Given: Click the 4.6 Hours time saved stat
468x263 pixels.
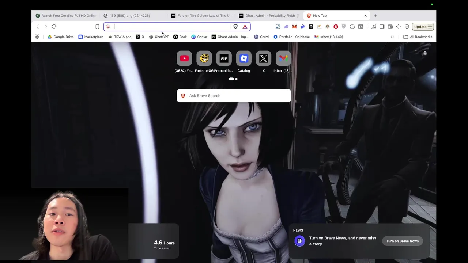Looking at the screenshot, I should 164,245.
